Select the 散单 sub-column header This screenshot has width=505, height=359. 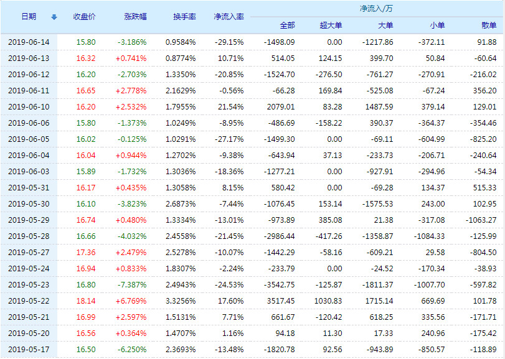[x=489, y=26]
